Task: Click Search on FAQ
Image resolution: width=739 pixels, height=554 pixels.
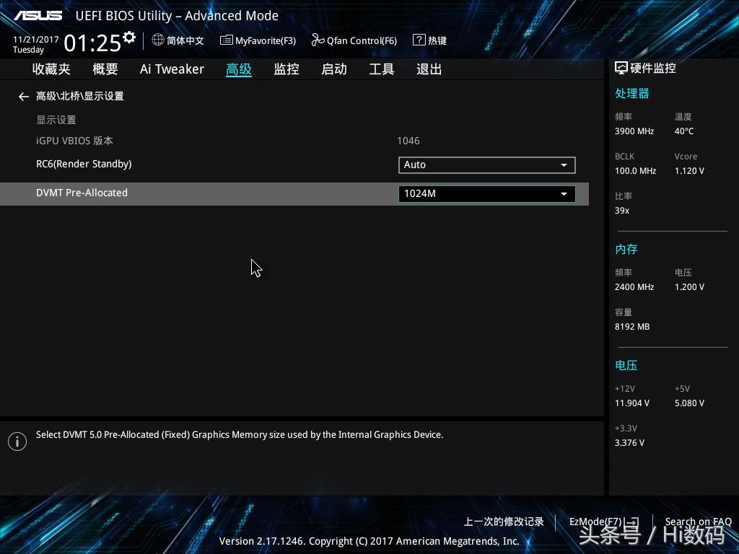Action: tap(698, 521)
